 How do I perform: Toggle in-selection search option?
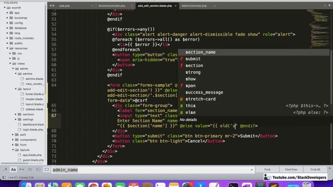click(x=38, y=170)
